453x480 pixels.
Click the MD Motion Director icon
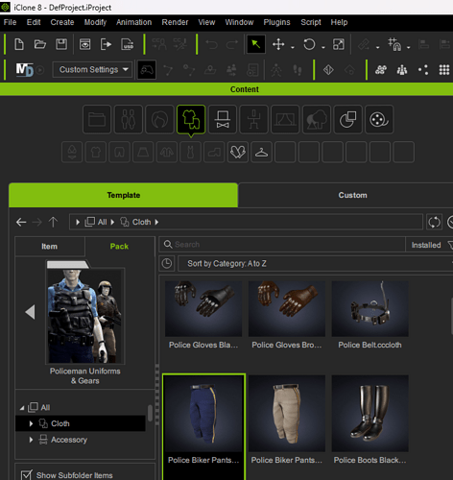[x=25, y=69]
